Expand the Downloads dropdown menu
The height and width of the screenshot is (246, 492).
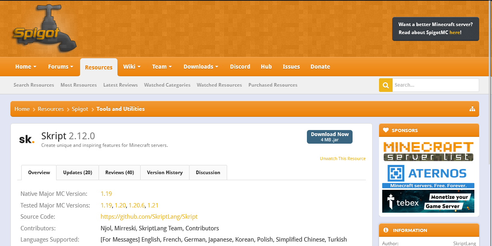[x=201, y=67]
